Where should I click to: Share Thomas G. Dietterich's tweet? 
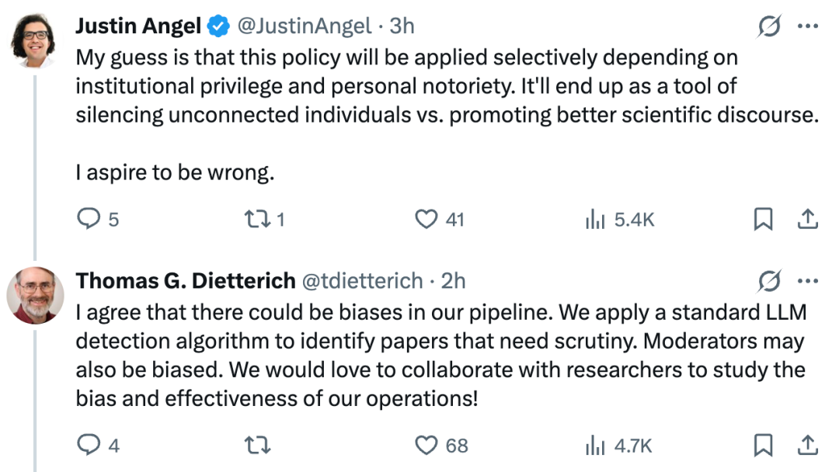(807, 446)
